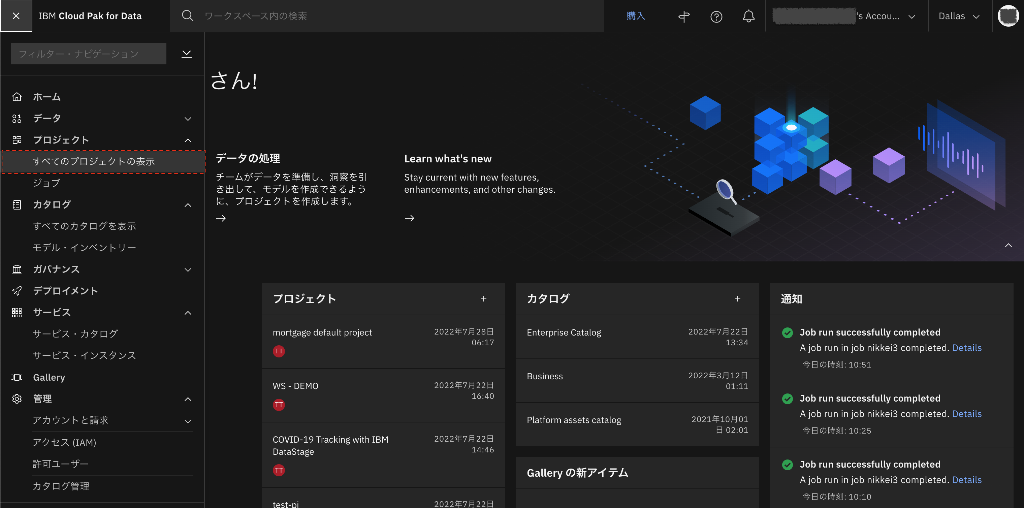Image resolution: width=1024 pixels, height=508 pixels.
Task: Click the Gallery sidebar icon
Action: (17, 377)
